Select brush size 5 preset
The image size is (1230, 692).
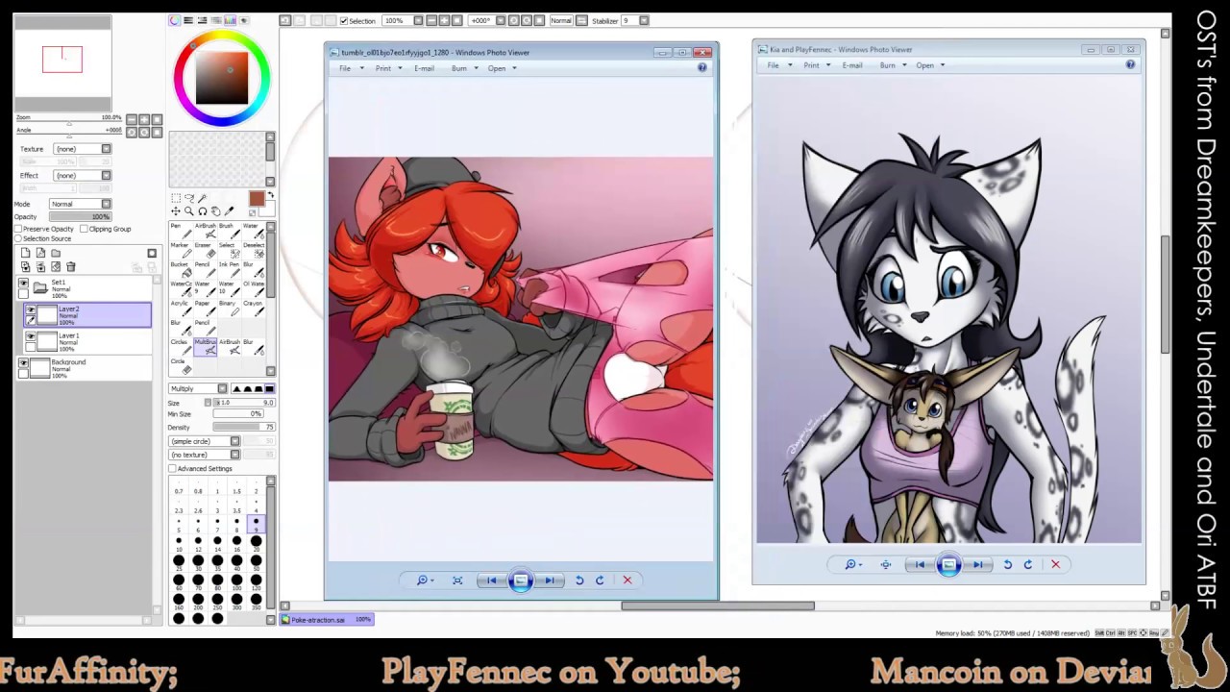(x=179, y=525)
